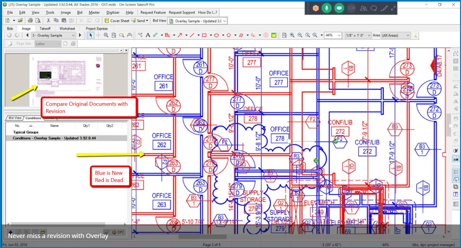Click the zoom out magnifier
The image size is (461, 248).
[300, 35]
